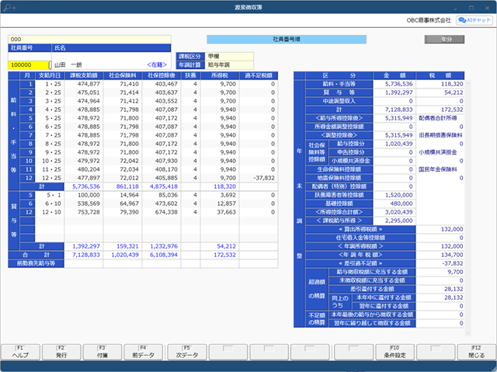Click scroll down arrow of year-end panel
Image resolution: width=497 pixels, height=372 pixels.
point(467,333)
